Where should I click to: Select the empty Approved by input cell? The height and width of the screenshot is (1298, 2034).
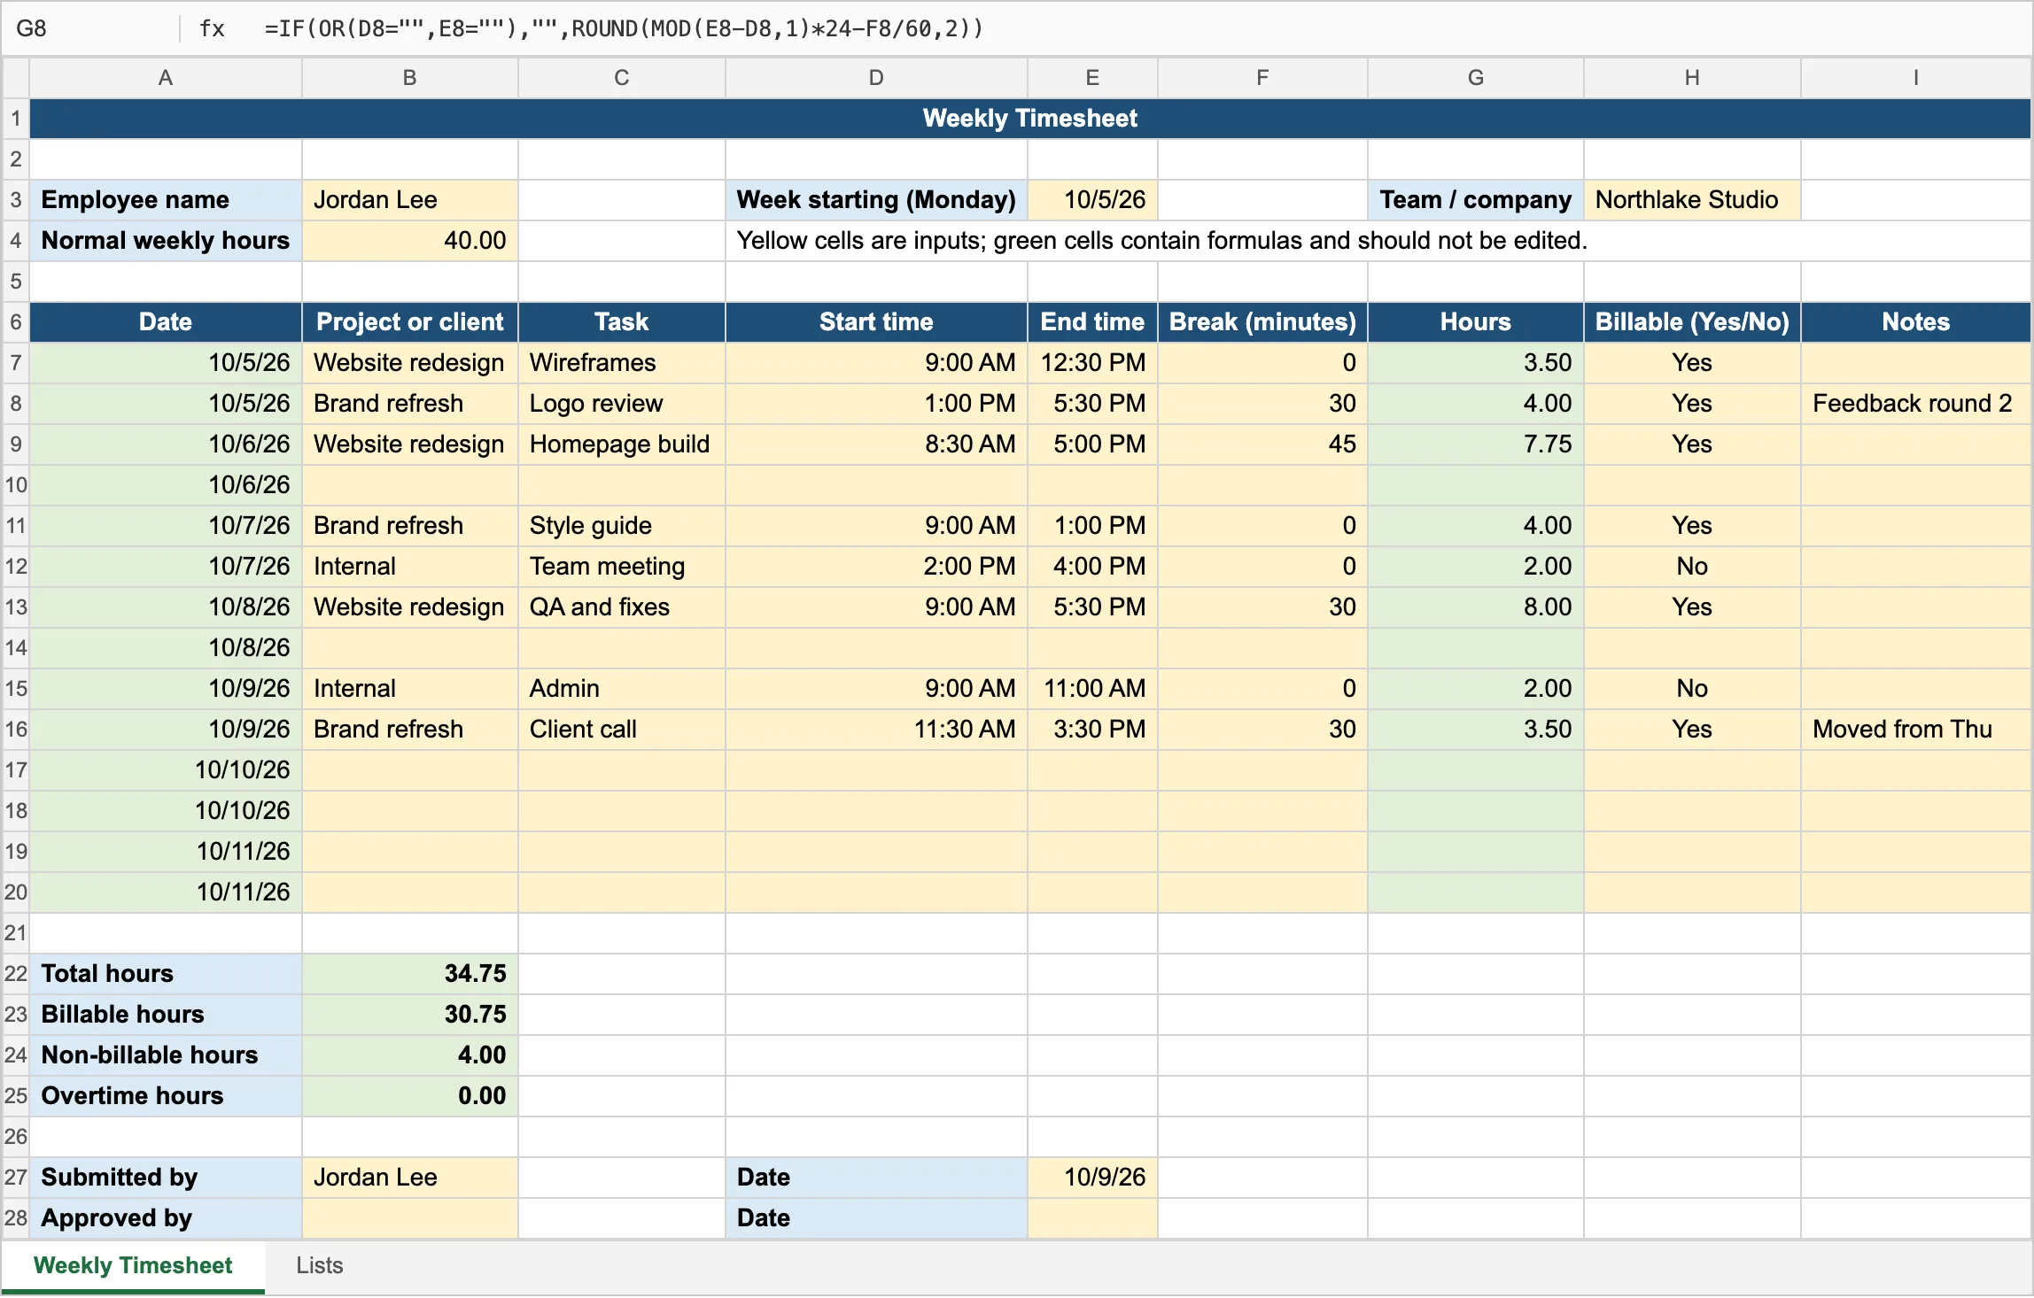coord(409,1218)
